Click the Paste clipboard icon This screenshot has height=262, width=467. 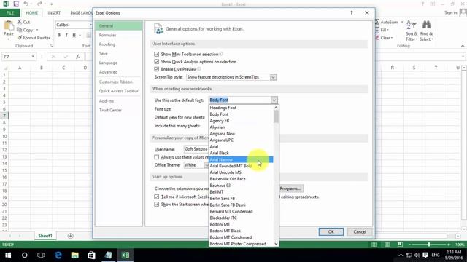click(x=8, y=25)
